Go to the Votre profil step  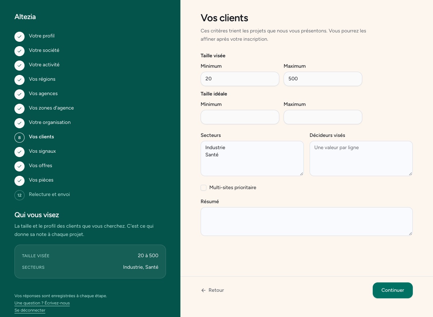41,36
